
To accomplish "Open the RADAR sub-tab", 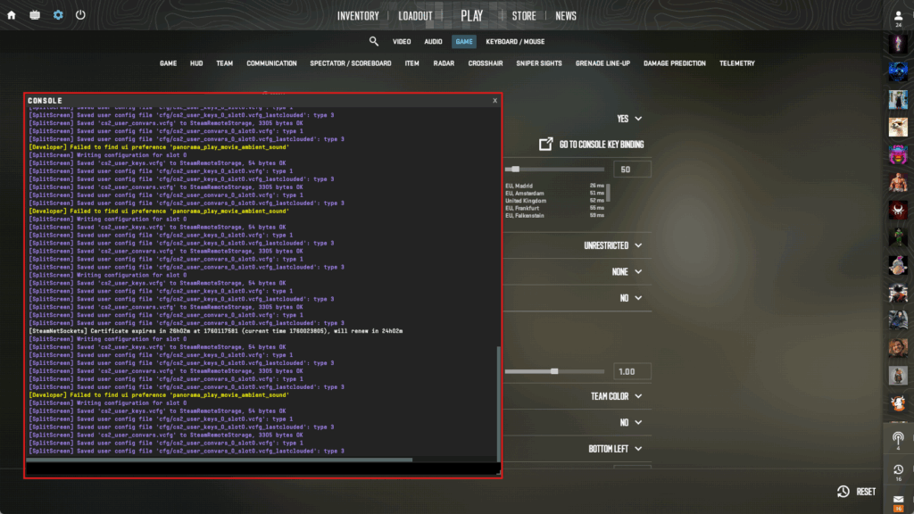I will [x=444, y=63].
